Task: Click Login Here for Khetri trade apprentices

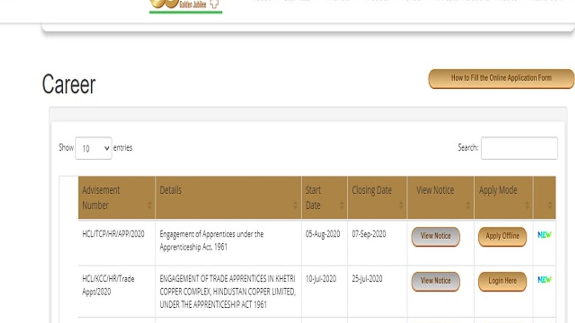Action: click(x=502, y=281)
